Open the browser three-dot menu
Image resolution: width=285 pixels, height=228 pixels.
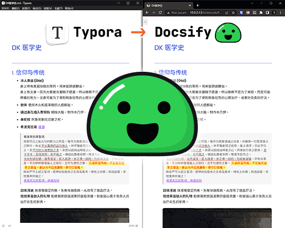(x=280, y=13)
